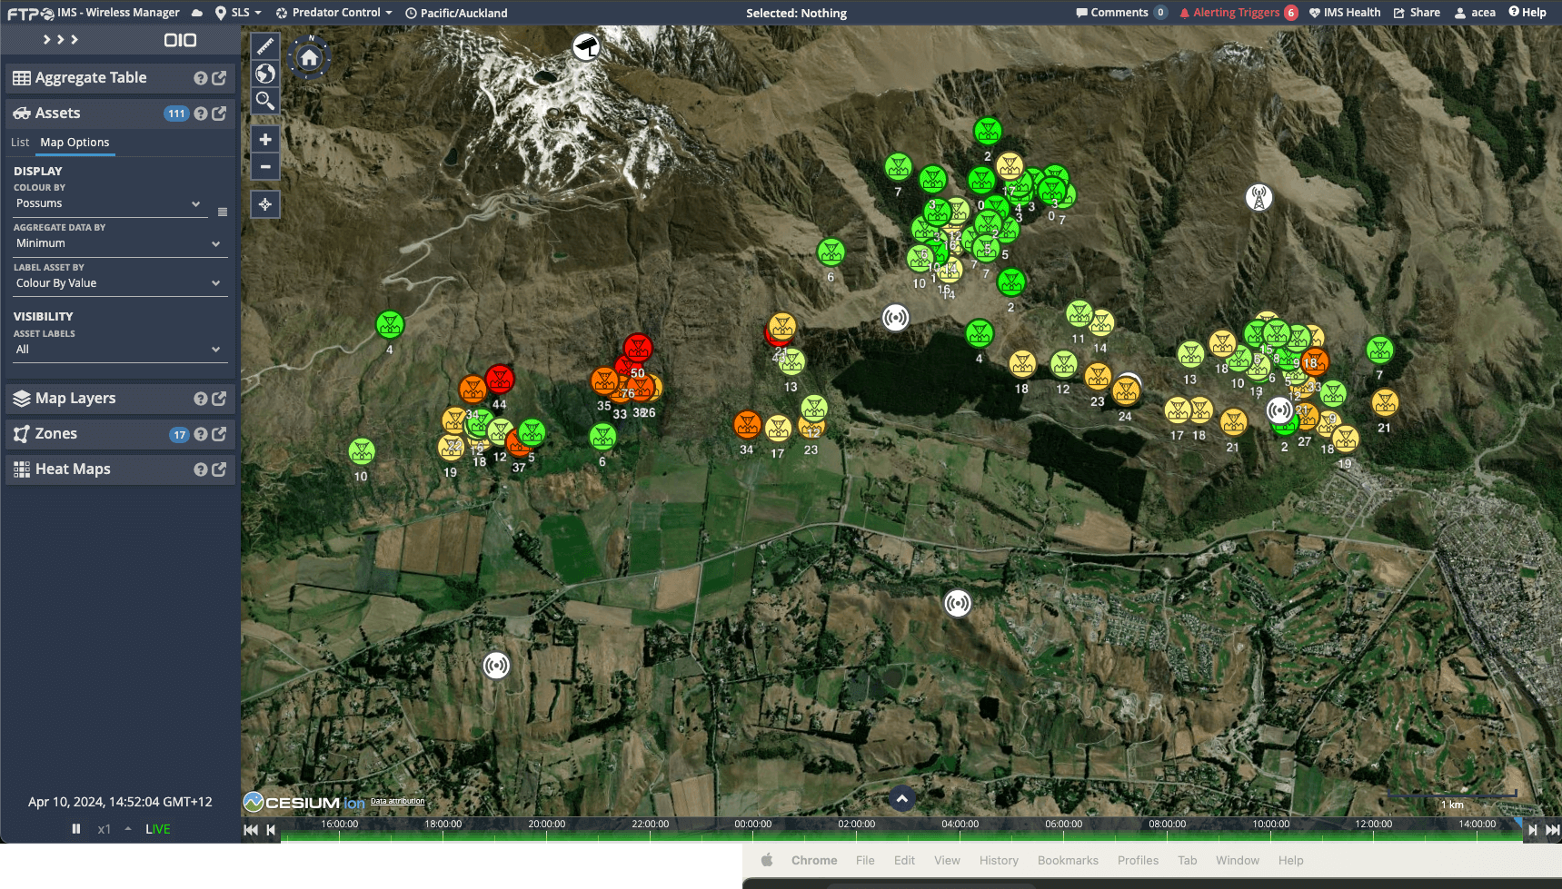Image resolution: width=1562 pixels, height=889 pixels.
Task: Expand the Predator Control dropdown
Action: pos(334,13)
